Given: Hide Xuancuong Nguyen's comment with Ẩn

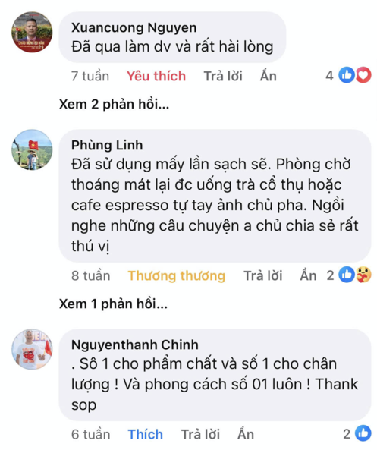Looking at the screenshot, I should click(x=269, y=76).
